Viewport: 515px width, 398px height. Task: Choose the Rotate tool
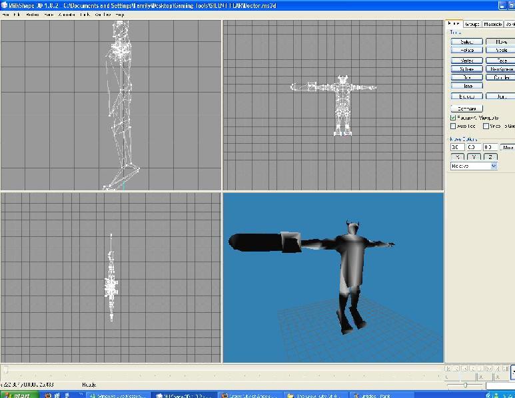(x=466, y=50)
